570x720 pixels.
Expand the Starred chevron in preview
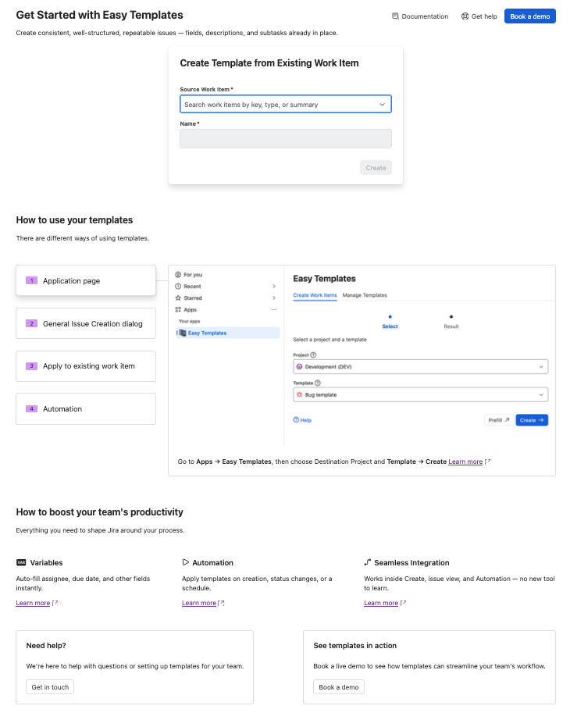pyautogui.click(x=274, y=298)
